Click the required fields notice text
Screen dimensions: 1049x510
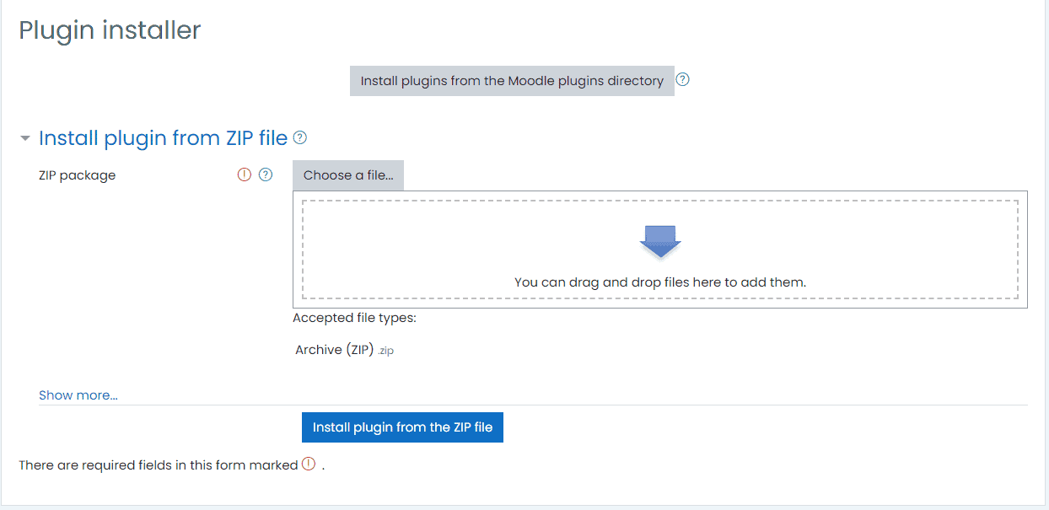[x=159, y=465]
